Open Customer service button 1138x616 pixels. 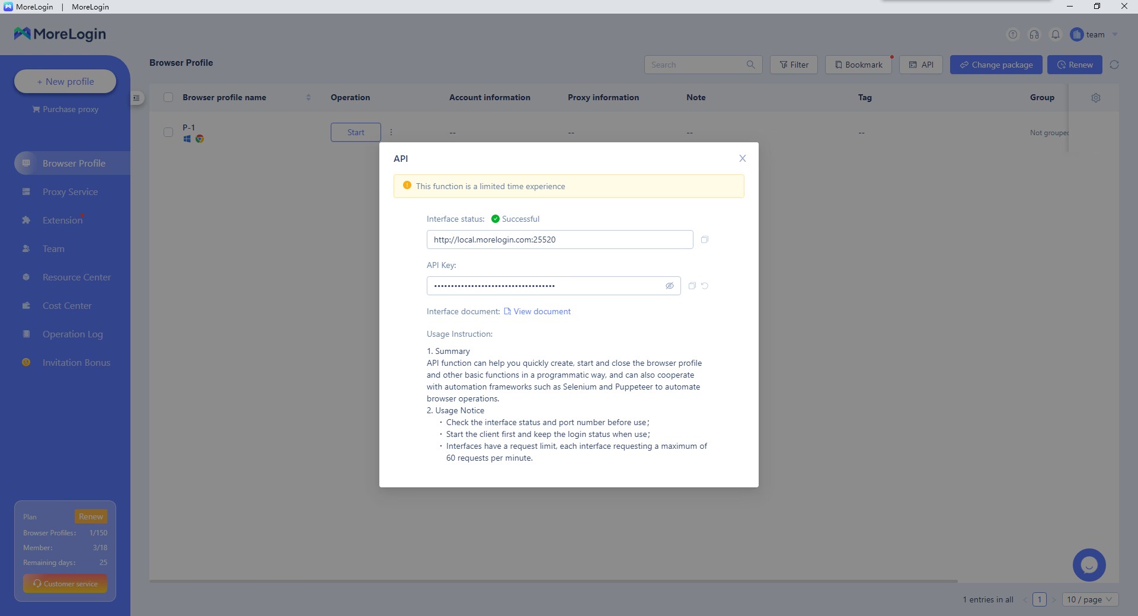pyautogui.click(x=65, y=583)
